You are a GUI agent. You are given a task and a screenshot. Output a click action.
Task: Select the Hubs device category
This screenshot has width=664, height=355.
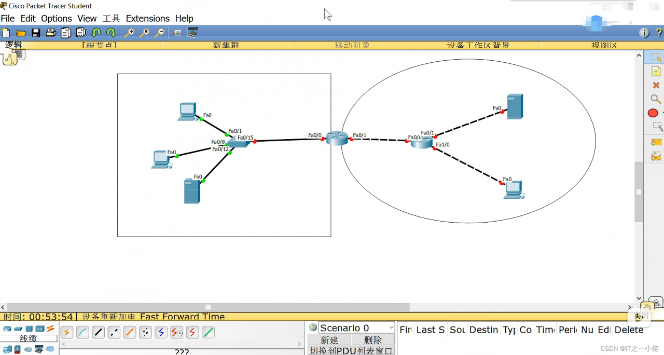[x=29, y=329]
